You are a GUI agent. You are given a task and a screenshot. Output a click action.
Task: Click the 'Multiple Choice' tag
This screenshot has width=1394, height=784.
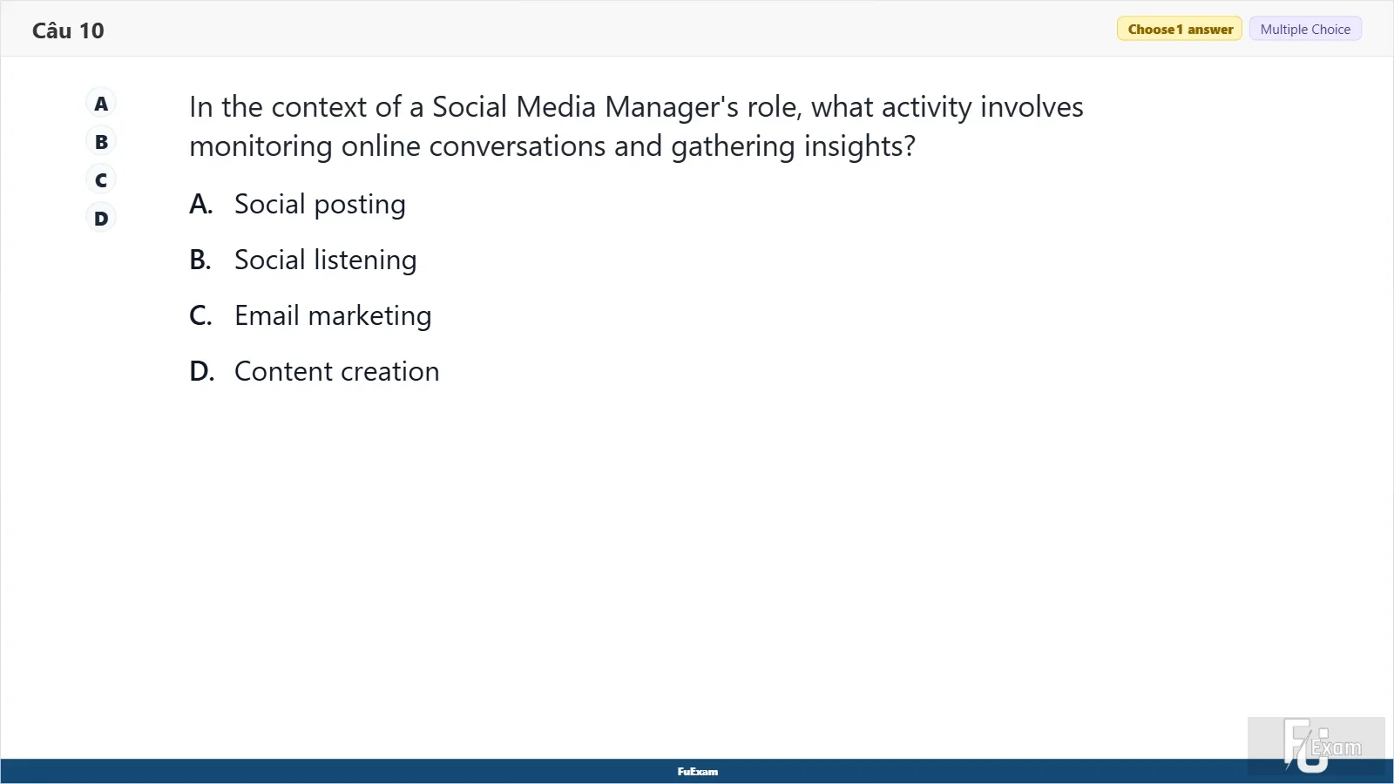(x=1305, y=29)
